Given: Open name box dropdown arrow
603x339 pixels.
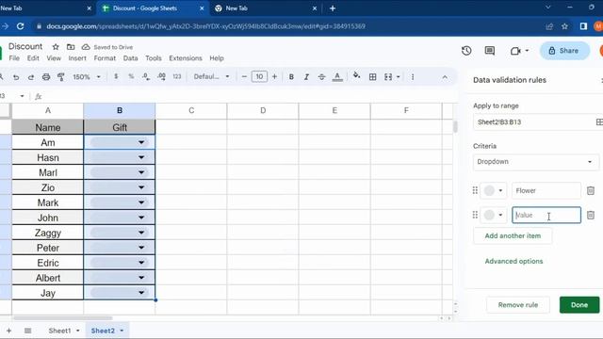Looking at the screenshot, I should tap(22, 96).
